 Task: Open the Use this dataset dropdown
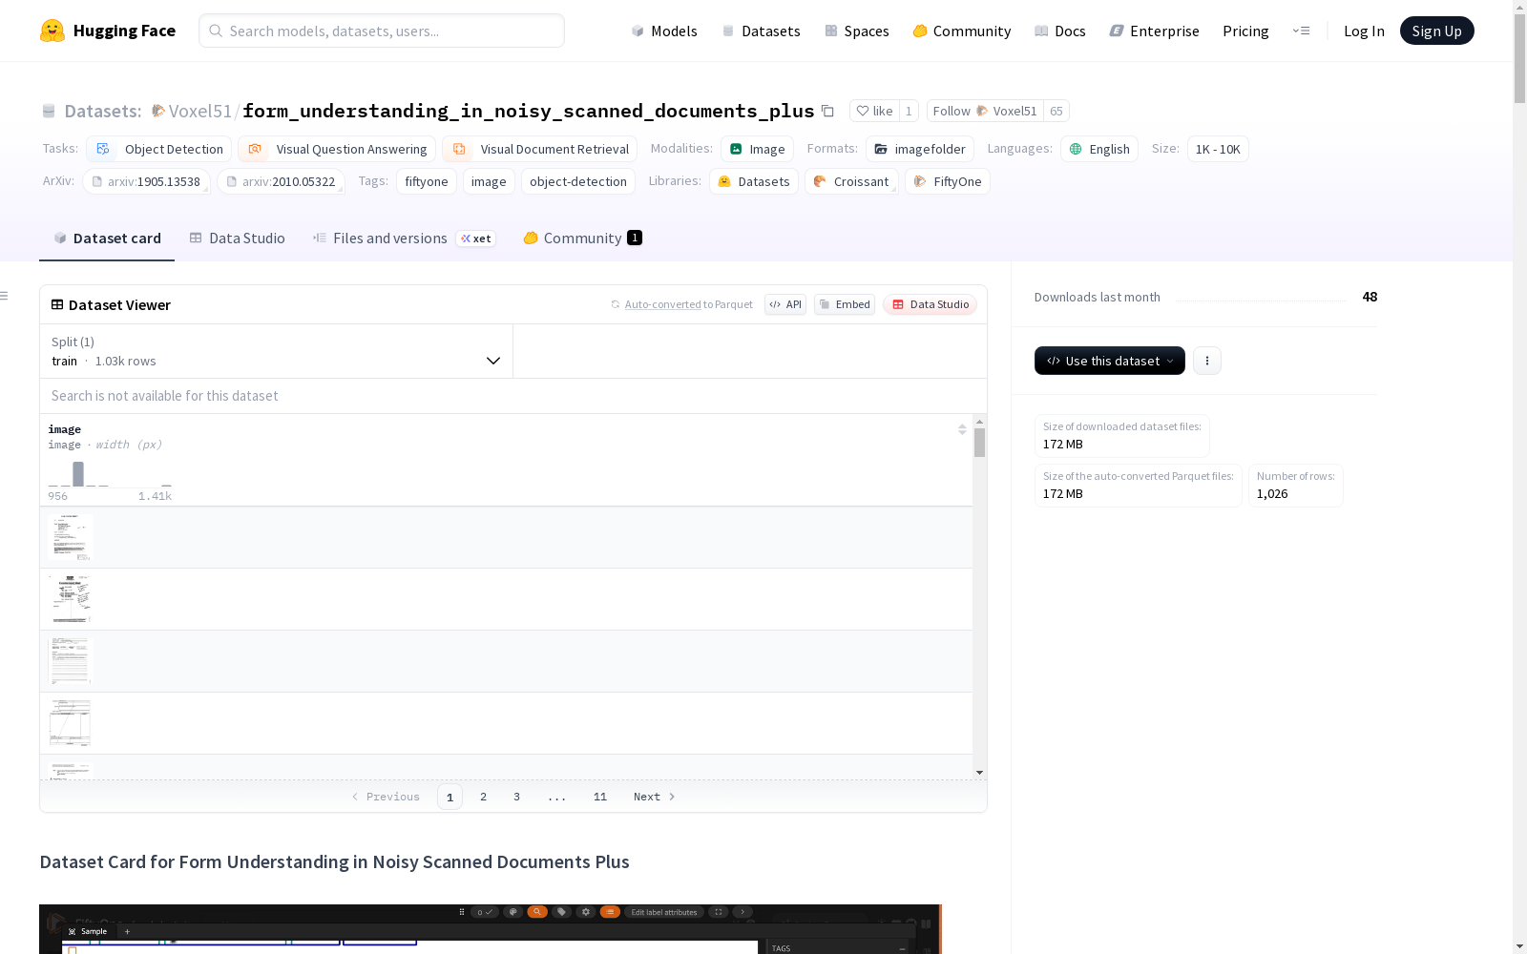tap(1110, 361)
